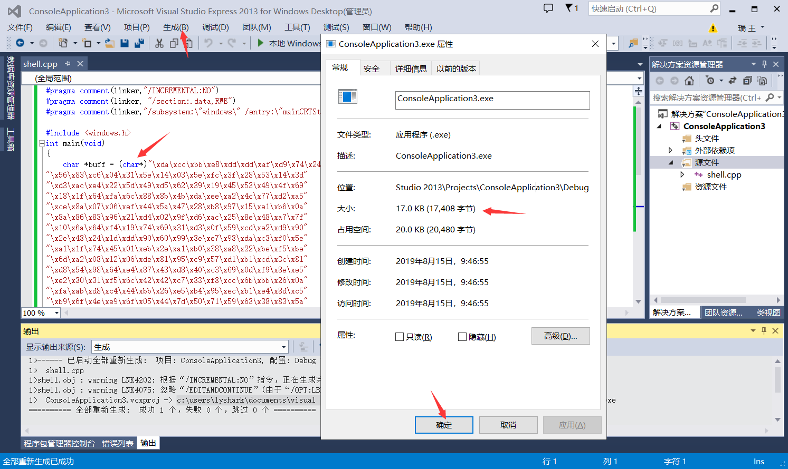The image size is (788, 469).
Task: Click Solution Explorer horizontal scrollbar
Action: pyautogui.click(x=703, y=300)
